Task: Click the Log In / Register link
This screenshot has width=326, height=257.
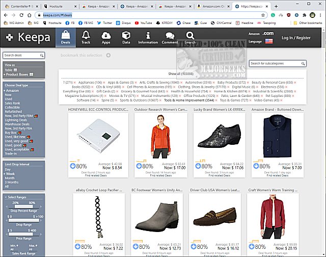Action: pos(296,38)
